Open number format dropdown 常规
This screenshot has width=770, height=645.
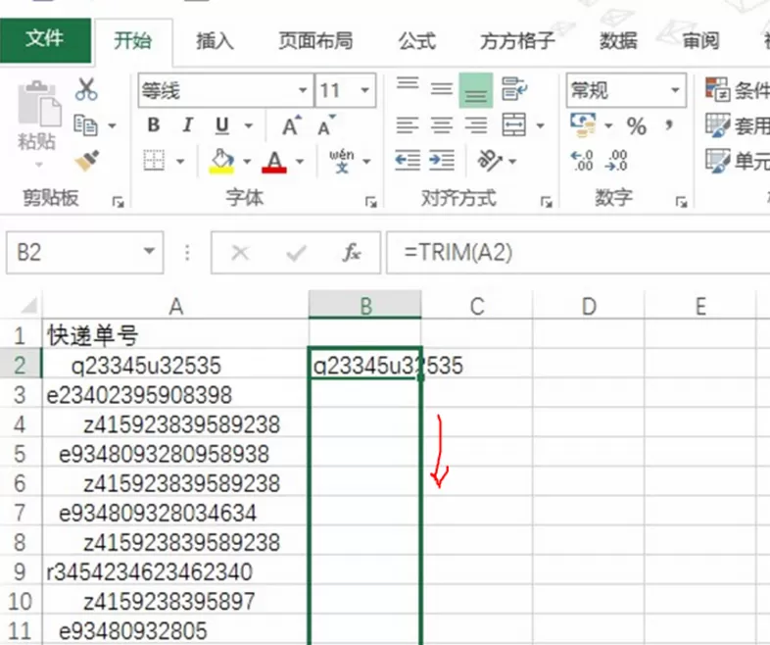pyautogui.click(x=675, y=90)
